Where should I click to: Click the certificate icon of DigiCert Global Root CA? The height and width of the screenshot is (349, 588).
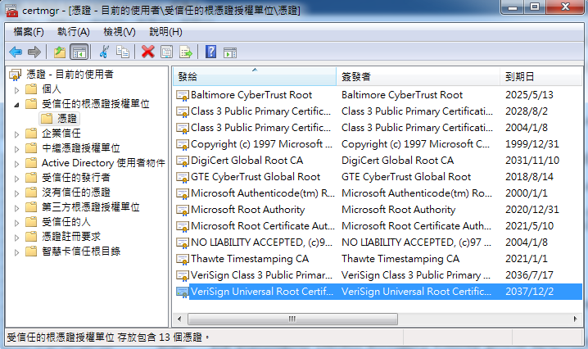click(x=183, y=161)
